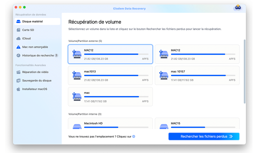Image resolution: width=261 pixels, height=153 pixels.
Task: Click the volume list vertical scrollbar
Action: pyautogui.click(x=245, y=72)
